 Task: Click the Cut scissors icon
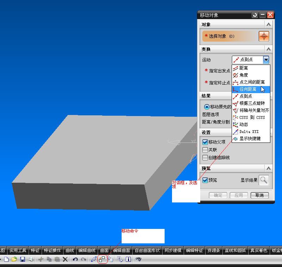pyautogui.click(x=41, y=259)
